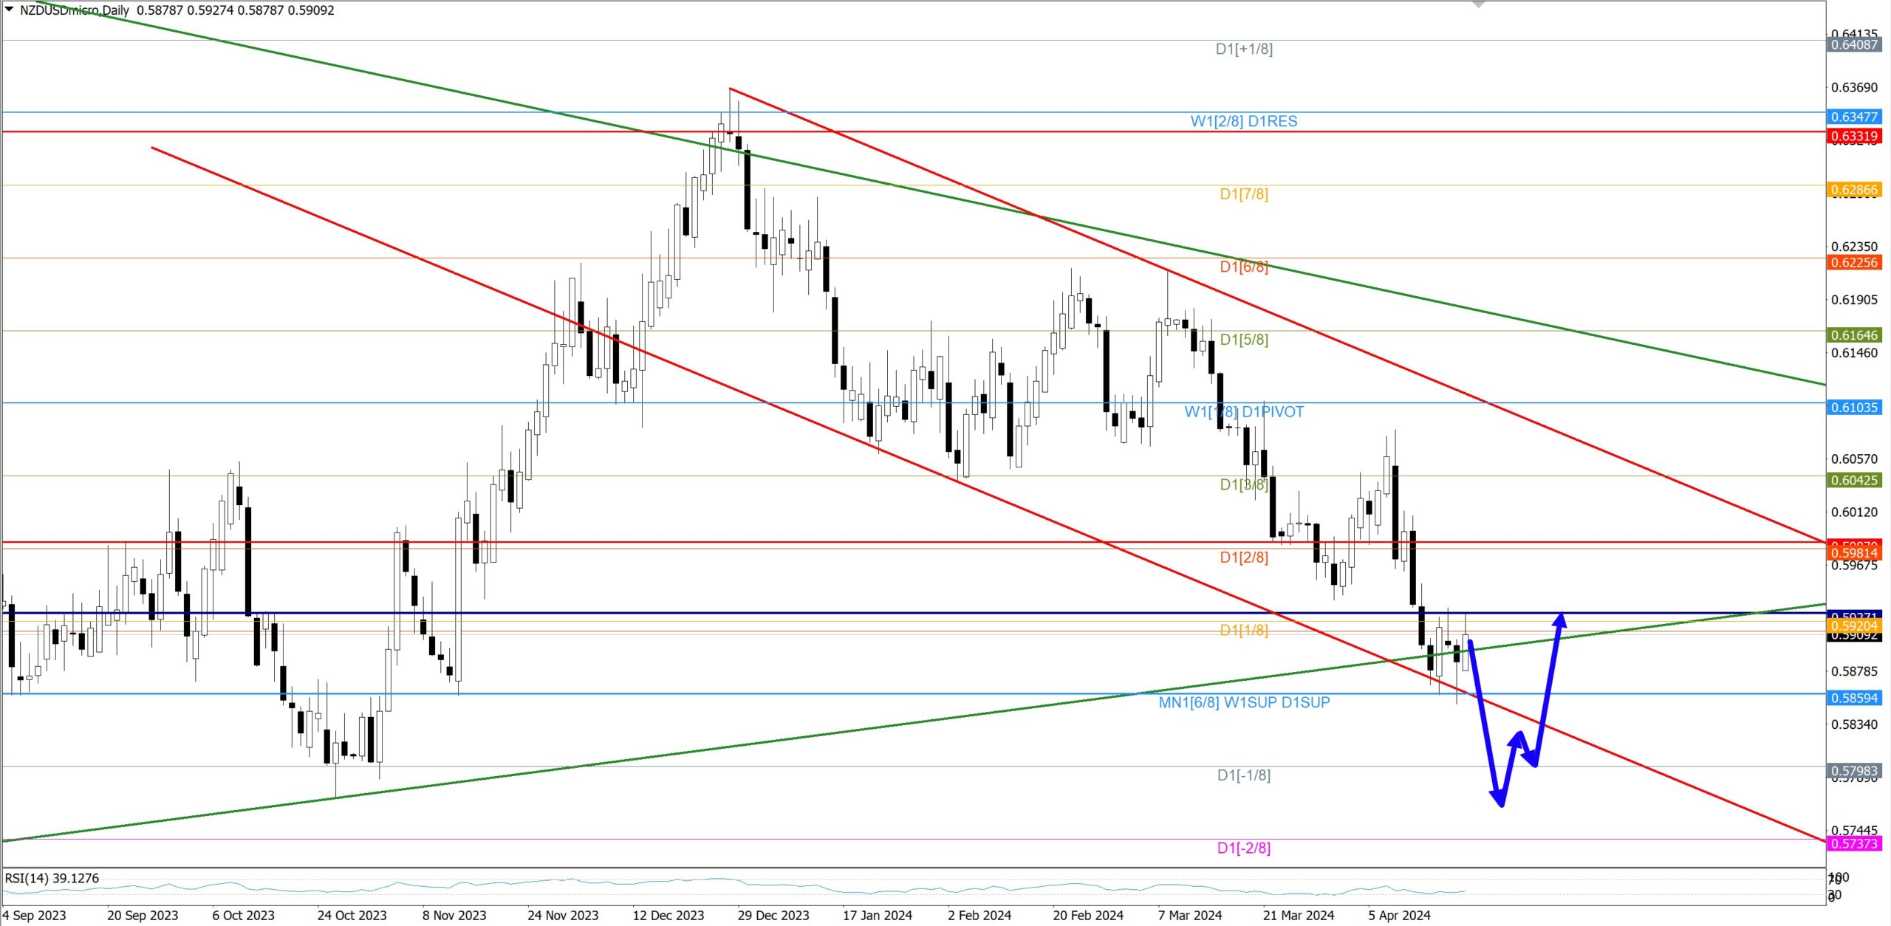Select the MN1[6/8] W1SUP D1SUP level label
The height and width of the screenshot is (926, 1891).
pos(1244,702)
